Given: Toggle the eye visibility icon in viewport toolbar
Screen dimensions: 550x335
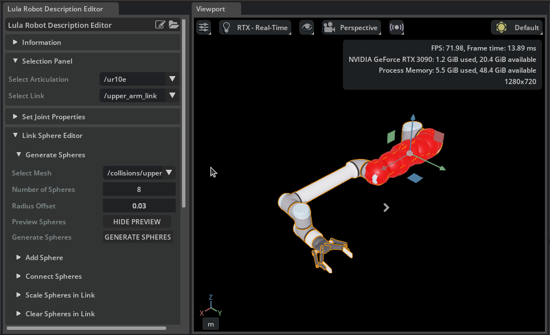Looking at the screenshot, I should [307, 27].
